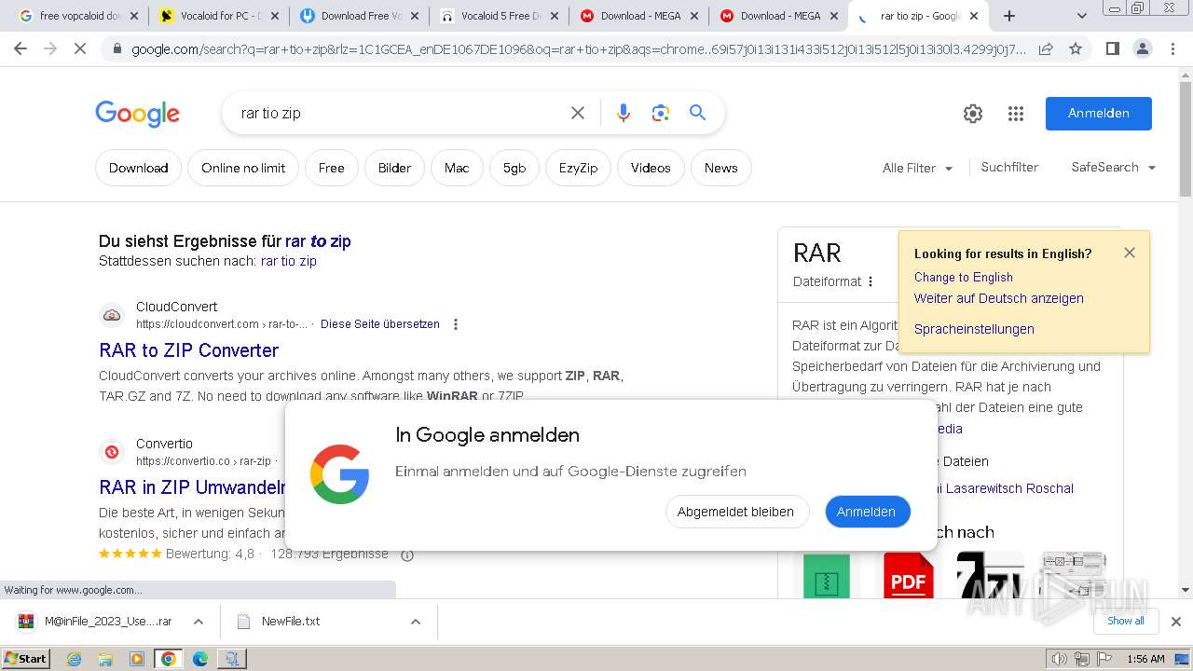Switch to the free vopcaloid tab

tap(78, 16)
